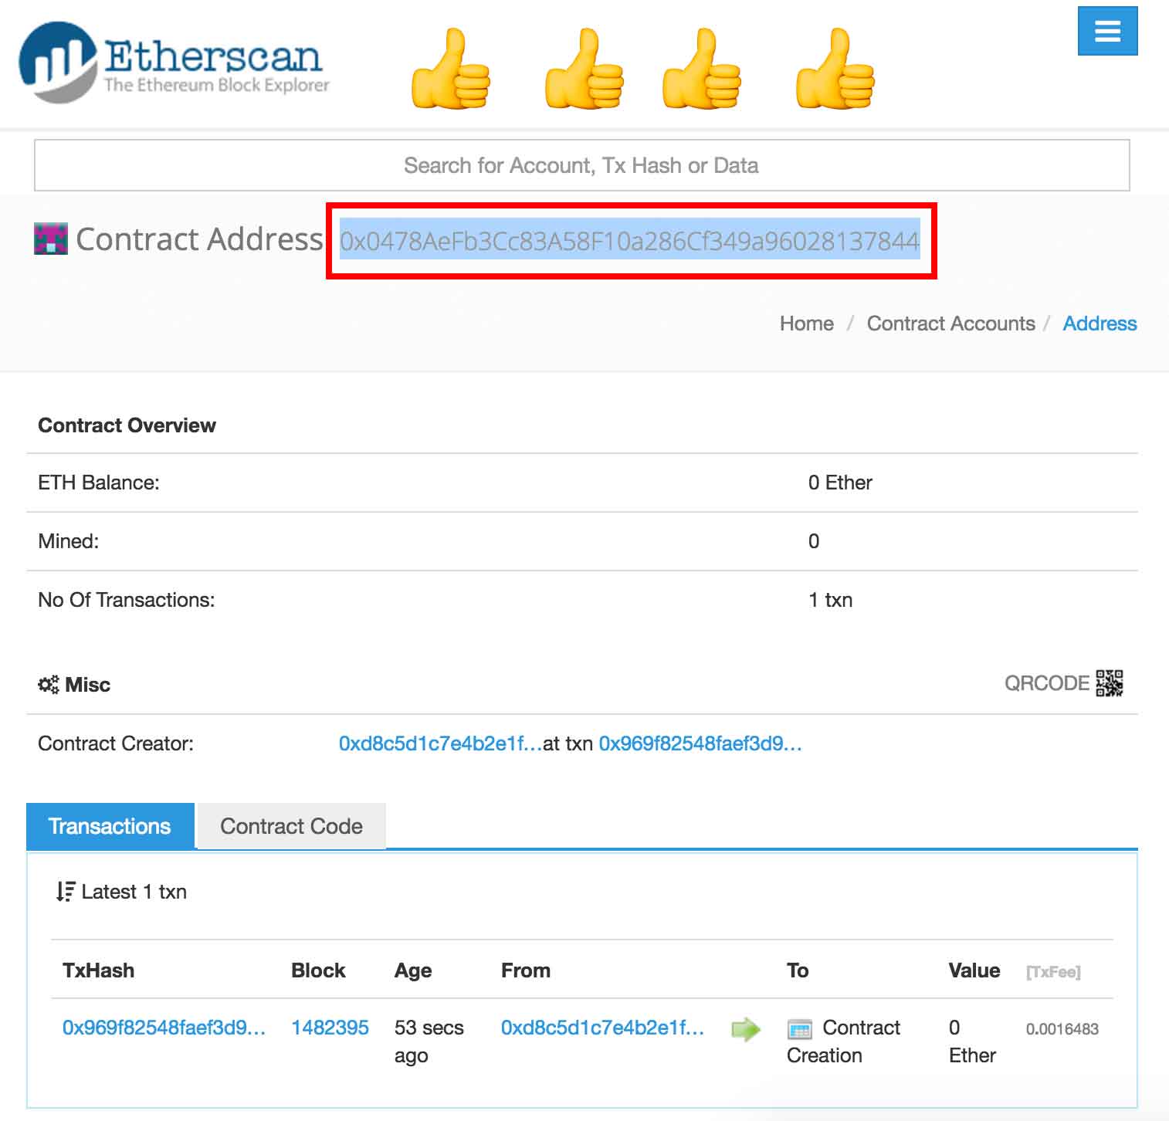This screenshot has height=1121, width=1169.
Task: Click the 'Latest 1 txn' label
Action: (134, 892)
